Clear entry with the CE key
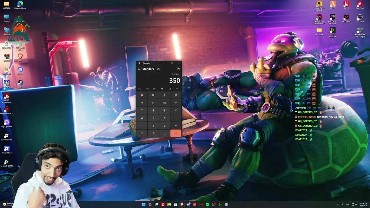 [x=153, y=95]
